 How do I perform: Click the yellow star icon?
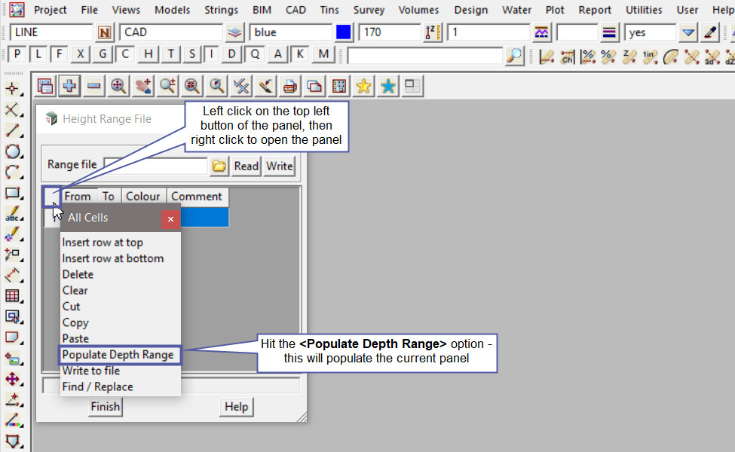coord(363,87)
